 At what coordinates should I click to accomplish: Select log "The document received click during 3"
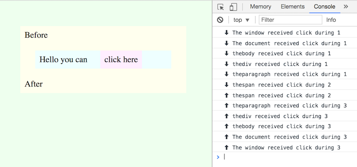[x=285, y=137]
